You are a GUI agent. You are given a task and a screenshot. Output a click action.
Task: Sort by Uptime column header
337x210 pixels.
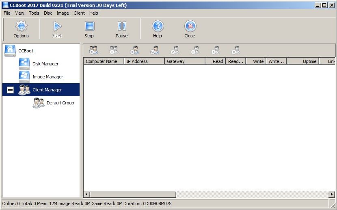(302, 61)
